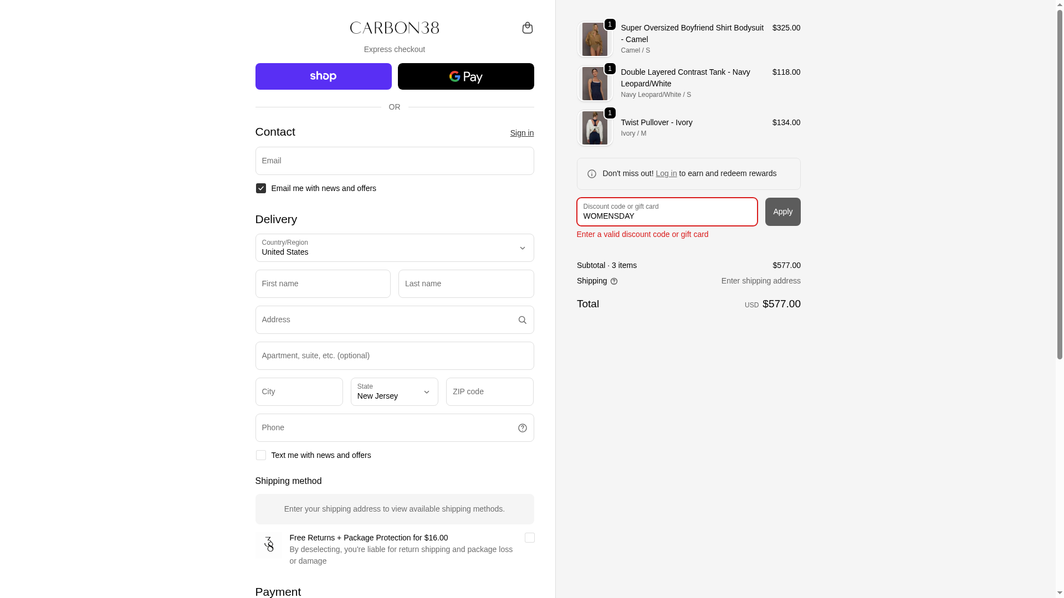Focus the Email input field

pyautogui.click(x=395, y=161)
